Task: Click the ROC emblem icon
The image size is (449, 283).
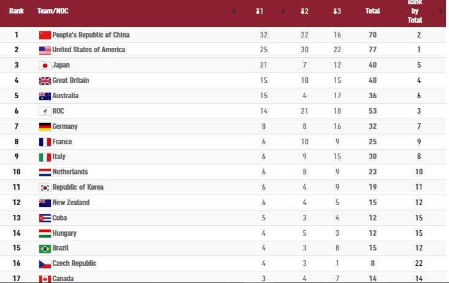Action: 45,111
